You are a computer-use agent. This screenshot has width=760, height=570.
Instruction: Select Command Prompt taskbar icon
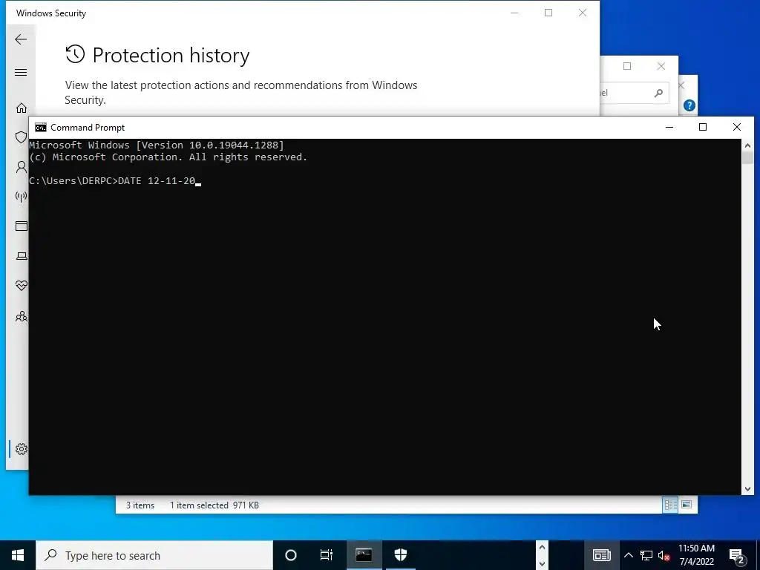(x=364, y=555)
